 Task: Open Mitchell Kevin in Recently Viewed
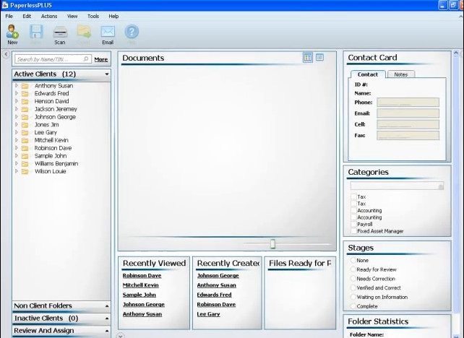[140, 285]
